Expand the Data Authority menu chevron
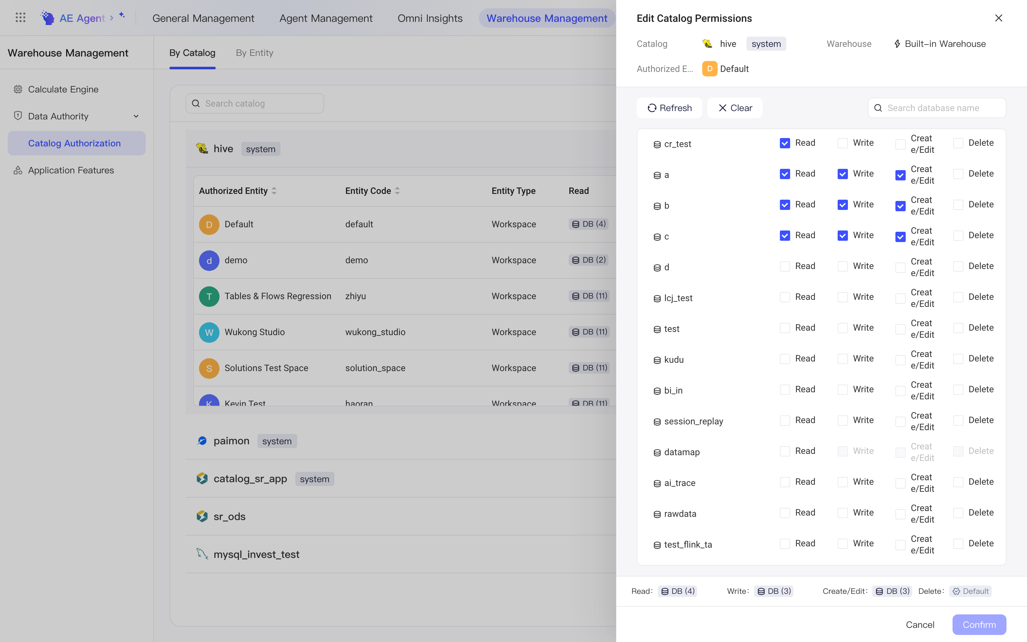The height and width of the screenshot is (642, 1027). 136,116
